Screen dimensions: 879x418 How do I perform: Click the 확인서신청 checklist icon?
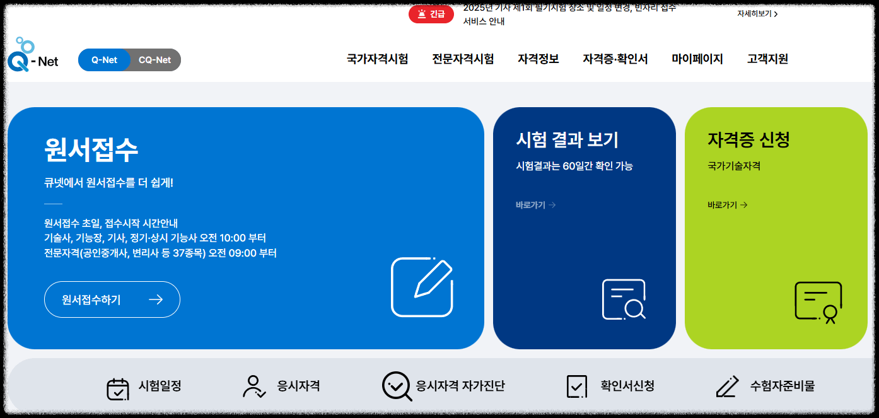(x=576, y=386)
